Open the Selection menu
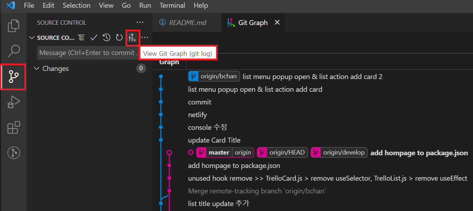This screenshot has height=211, width=473. pos(76,5)
